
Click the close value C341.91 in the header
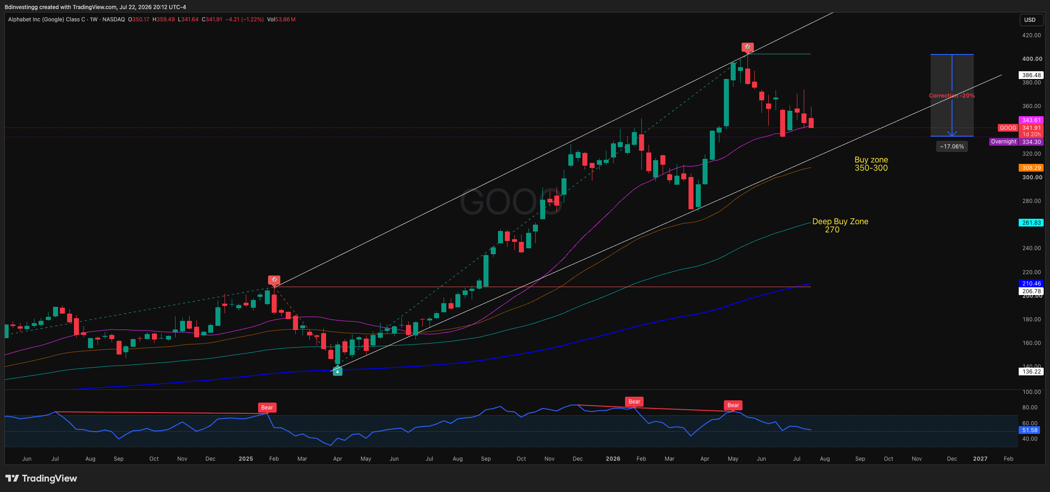pyautogui.click(x=212, y=20)
